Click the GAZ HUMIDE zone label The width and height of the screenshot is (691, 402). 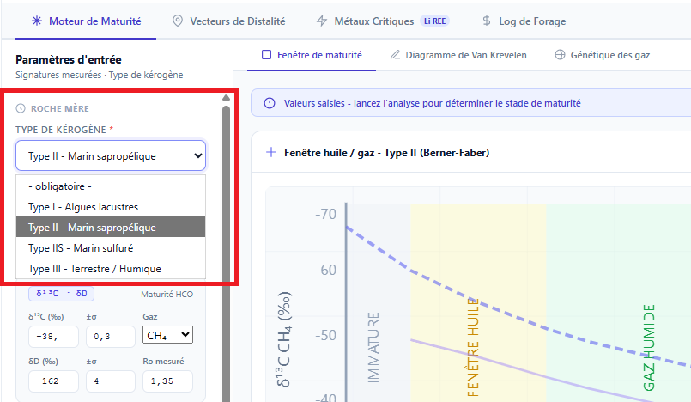click(649, 347)
